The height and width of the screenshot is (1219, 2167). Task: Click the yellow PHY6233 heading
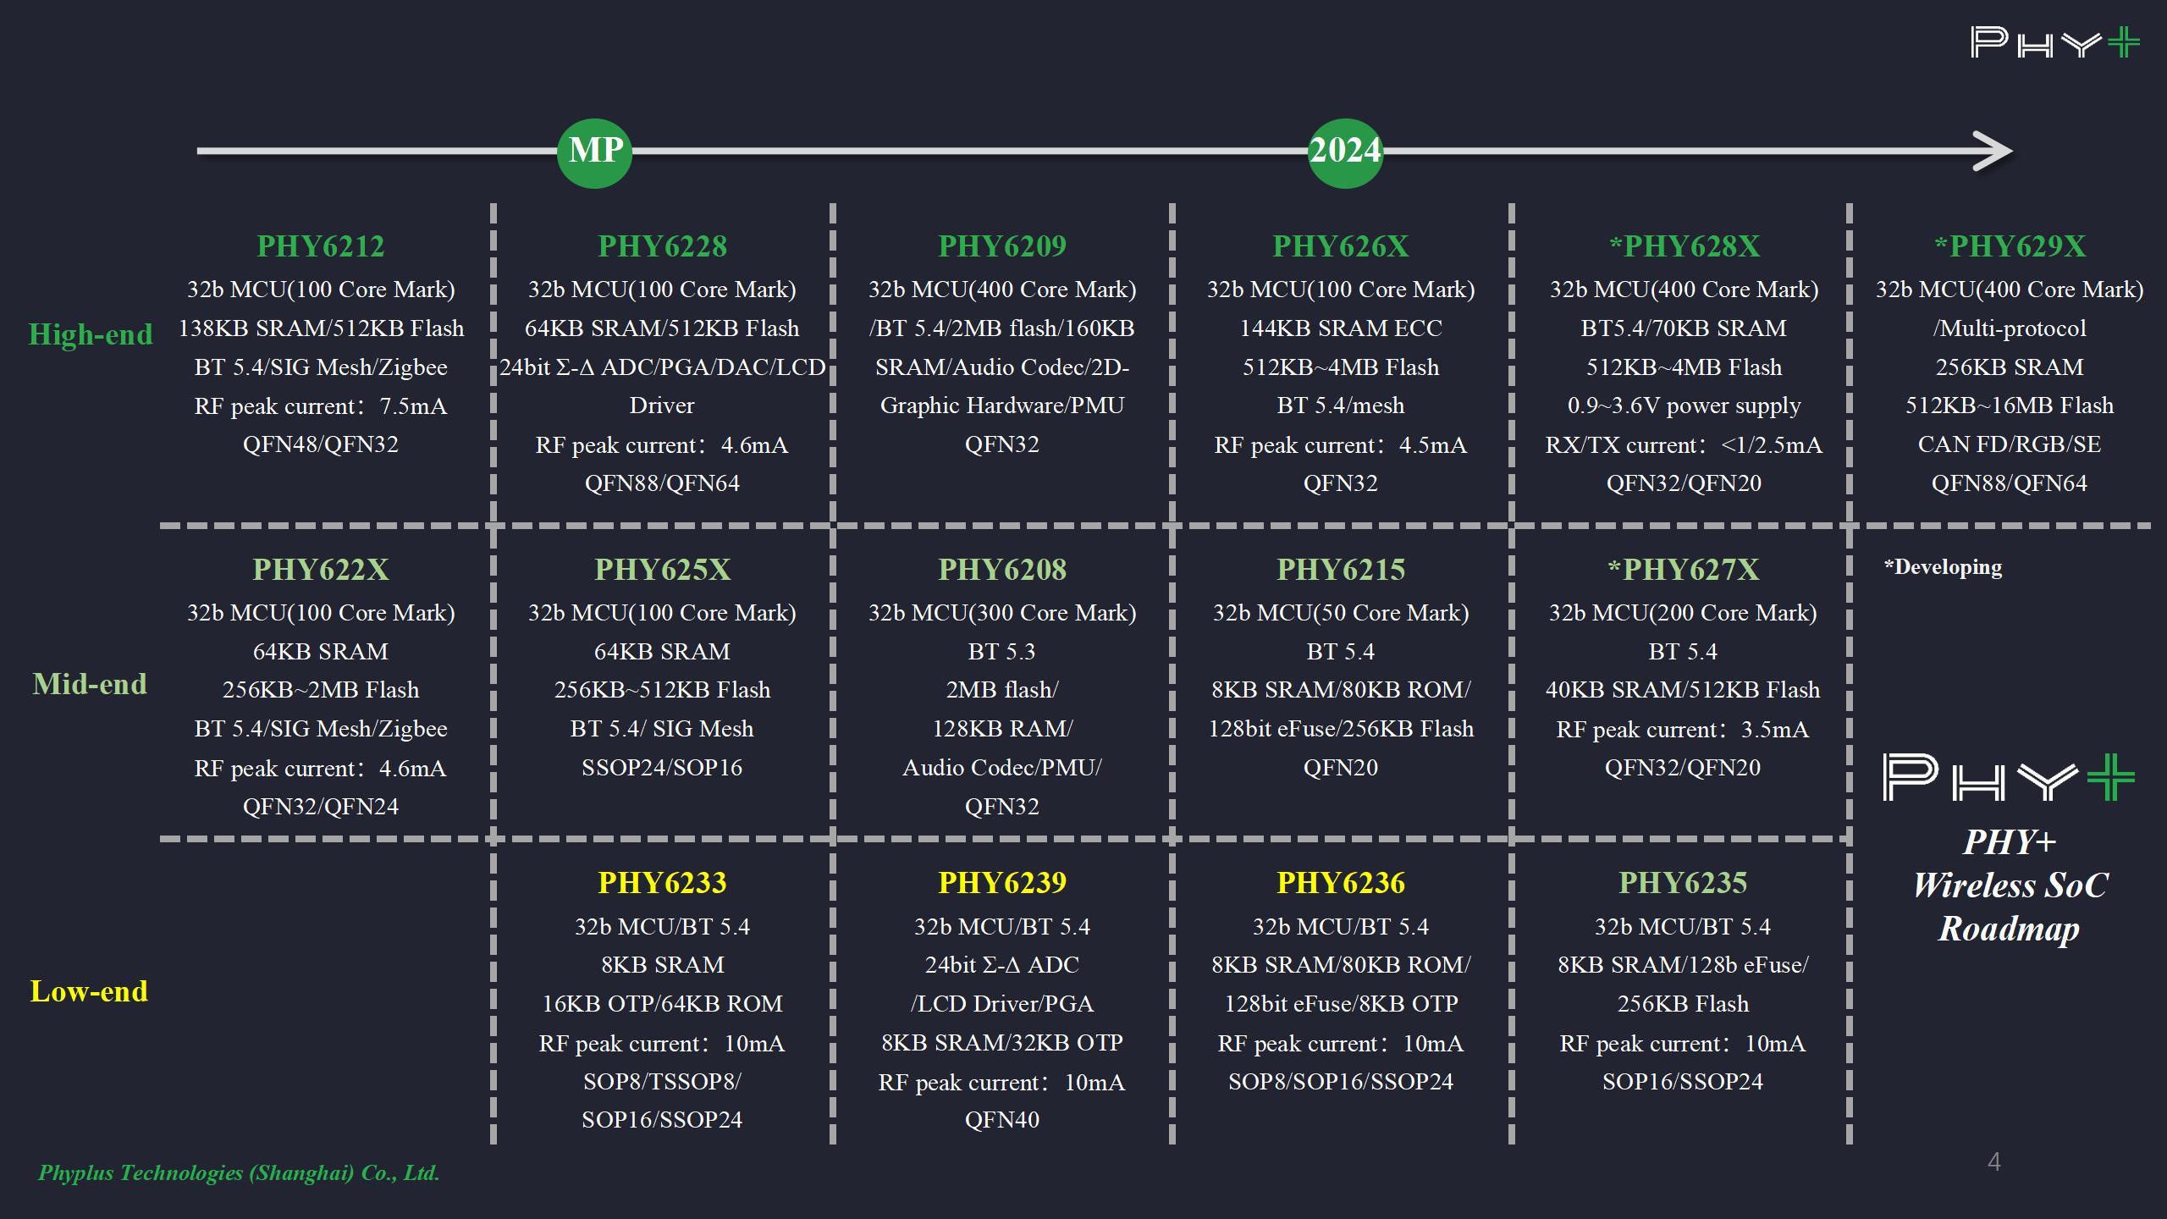click(x=663, y=883)
